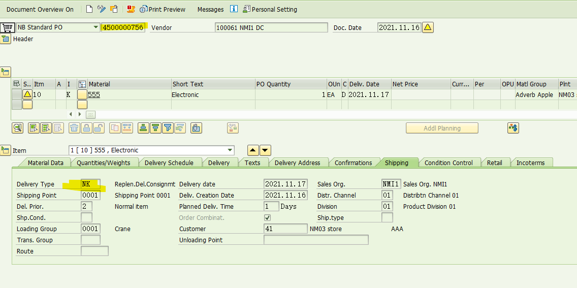Click the PO number field 4500000756
The image size is (577, 288).
tap(123, 27)
